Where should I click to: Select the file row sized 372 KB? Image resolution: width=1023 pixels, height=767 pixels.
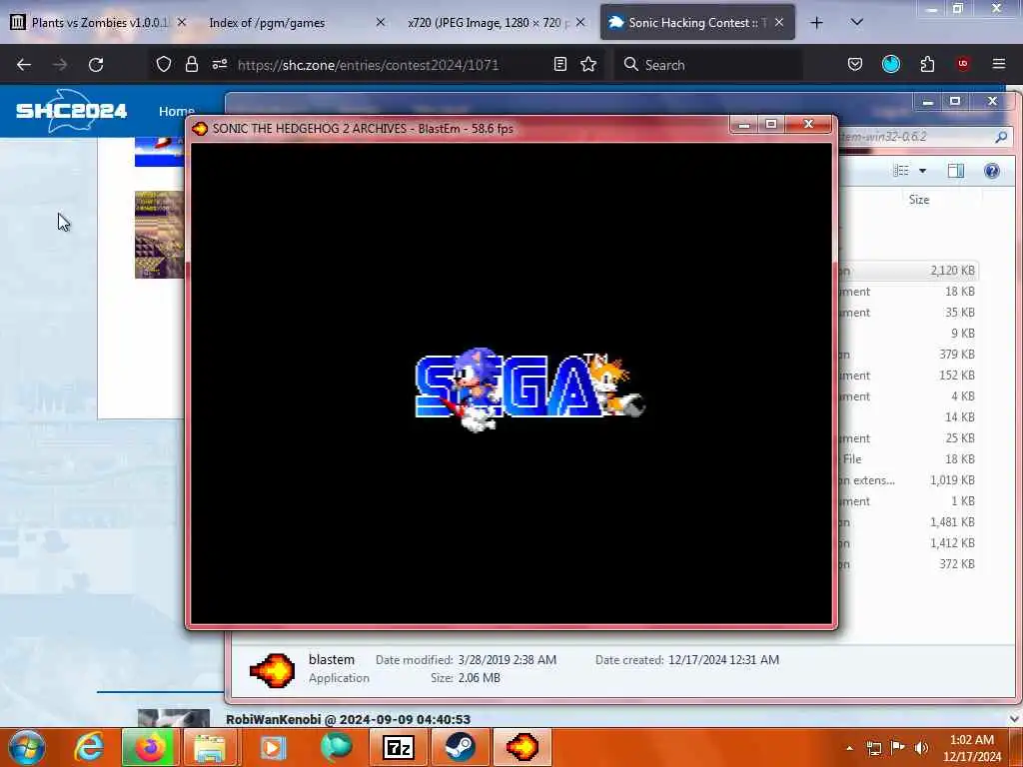pos(908,563)
